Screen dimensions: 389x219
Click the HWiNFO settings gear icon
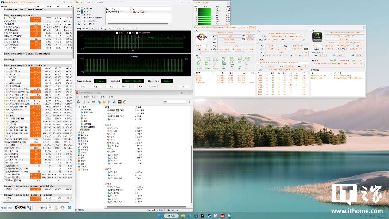[x=63, y=208]
